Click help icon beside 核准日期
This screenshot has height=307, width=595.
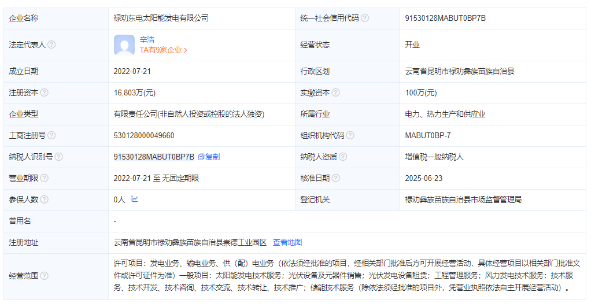coord(335,178)
